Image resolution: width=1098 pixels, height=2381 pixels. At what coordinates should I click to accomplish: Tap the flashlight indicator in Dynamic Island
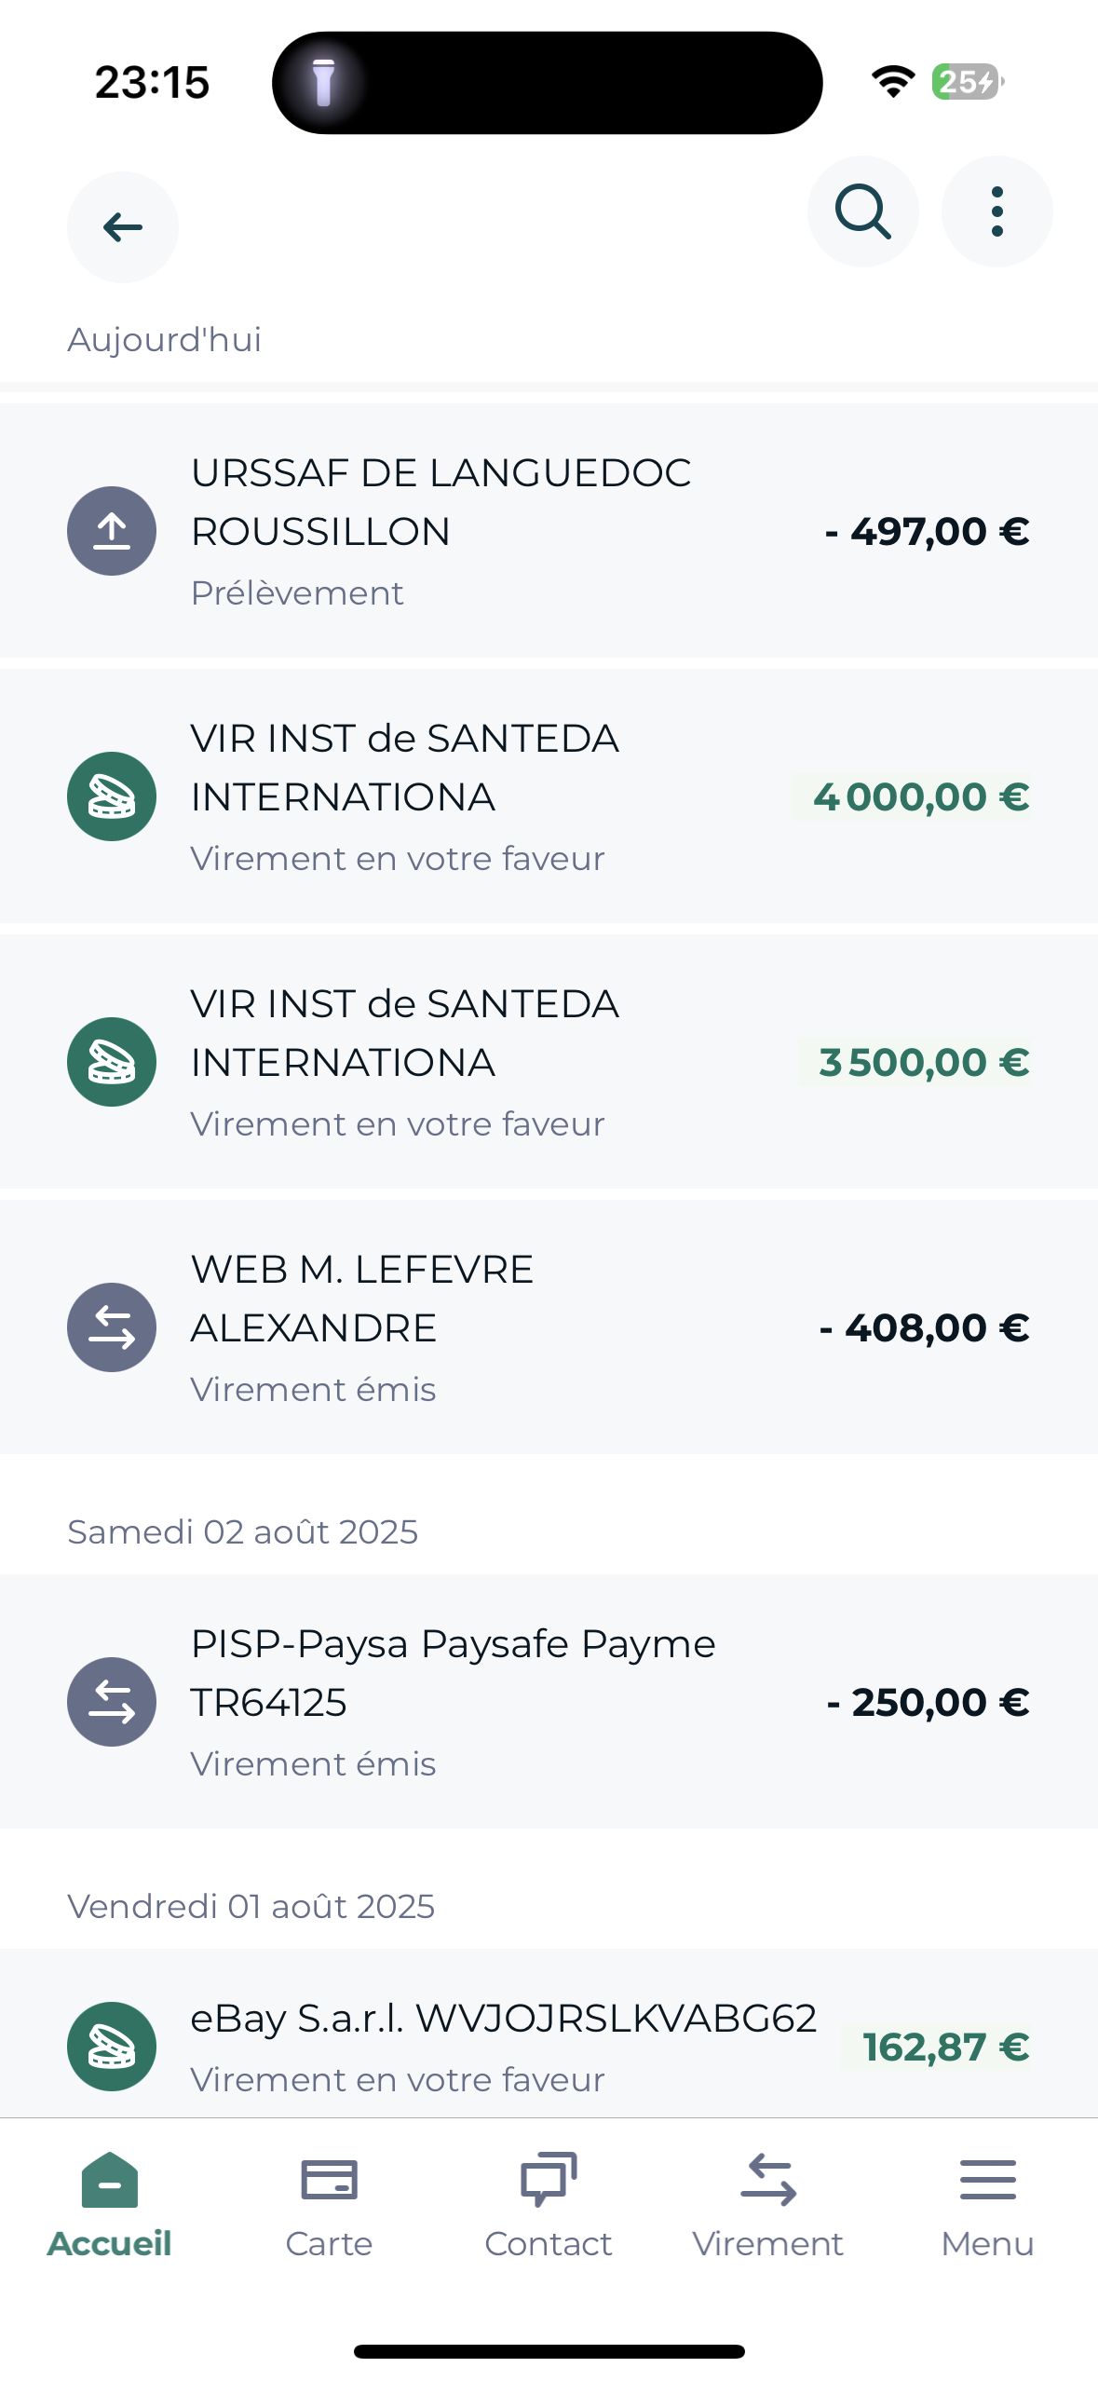pyautogui.click(x=323, y=83)
